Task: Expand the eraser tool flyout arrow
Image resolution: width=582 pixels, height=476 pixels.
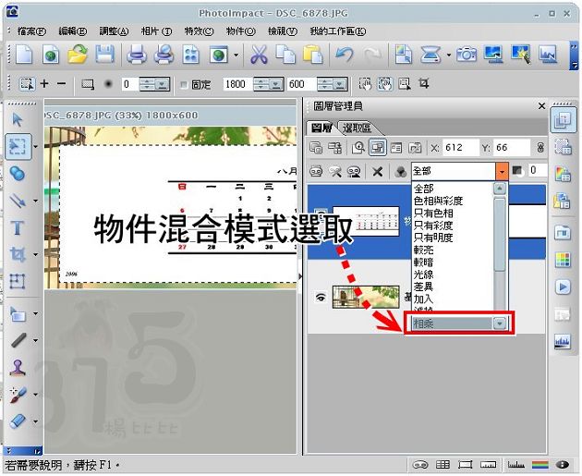Action: 36,421
